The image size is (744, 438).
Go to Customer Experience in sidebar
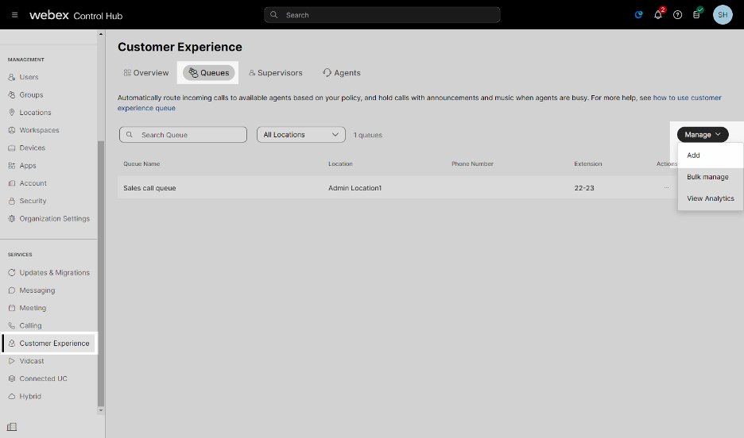pyautogui.click(x=49, y=344)
